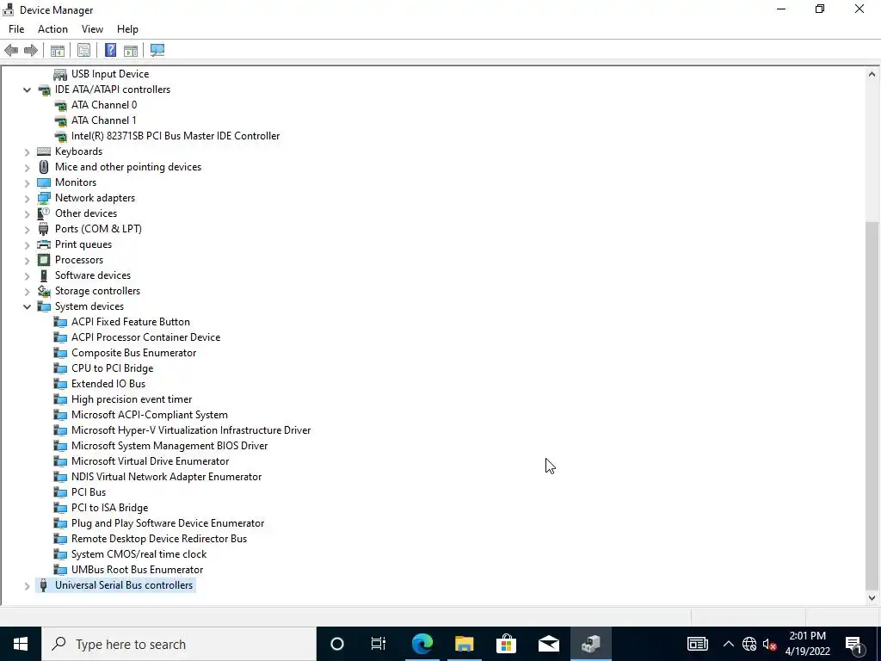The image size is (881, 661).
Task: Select the Other devices icon
Action: (x=44, y=213)
